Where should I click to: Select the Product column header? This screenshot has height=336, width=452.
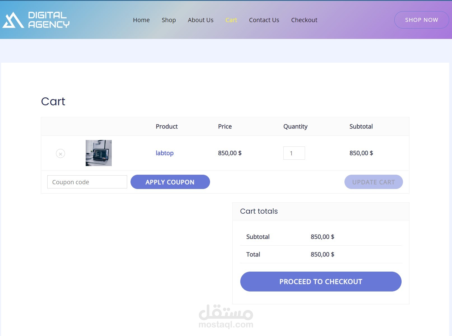tap(167, 127)
